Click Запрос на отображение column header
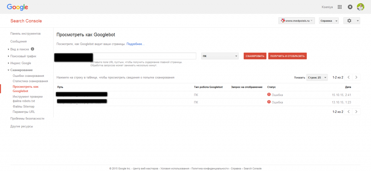 pos(247,87)
